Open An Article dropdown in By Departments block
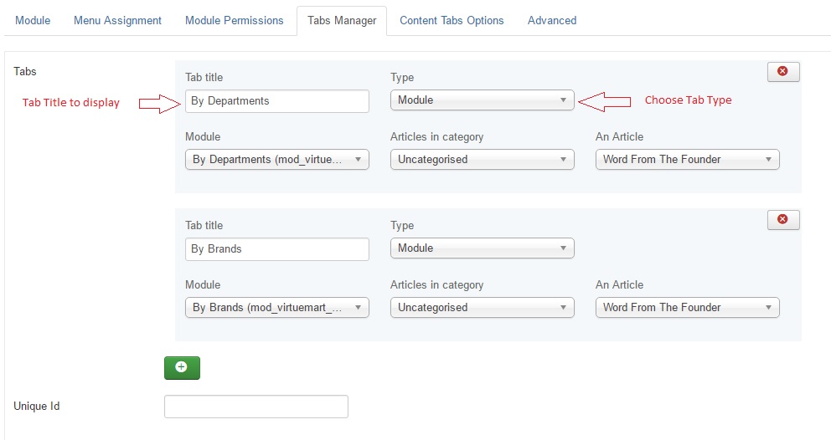The image size is (831, 440). pos(688,160)
